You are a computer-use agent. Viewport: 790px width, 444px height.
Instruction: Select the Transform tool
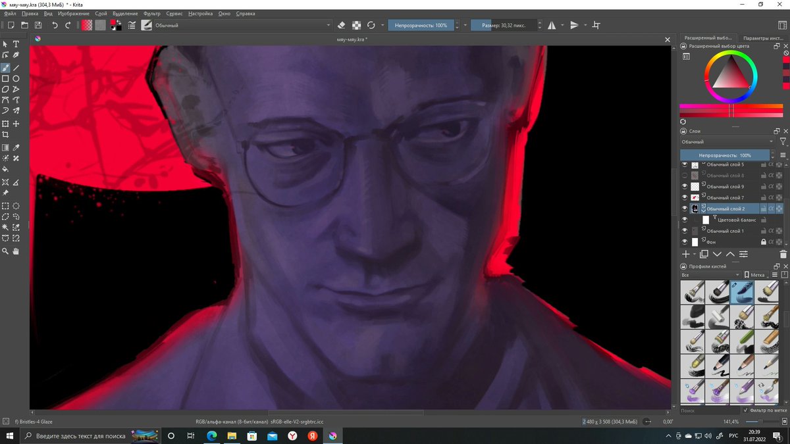(5, 124)
